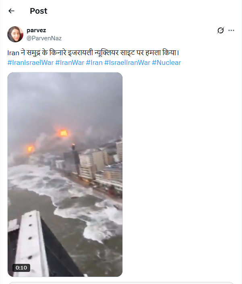Open parvez's profile picture
The height and width of the screenshot is (284, 242).
click(x=15, y=34)
